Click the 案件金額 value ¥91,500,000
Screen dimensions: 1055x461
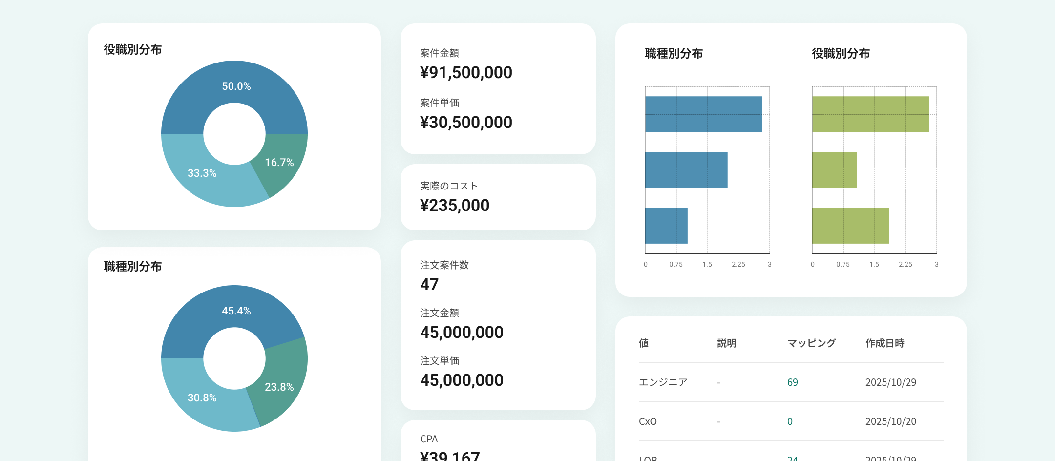466,73
